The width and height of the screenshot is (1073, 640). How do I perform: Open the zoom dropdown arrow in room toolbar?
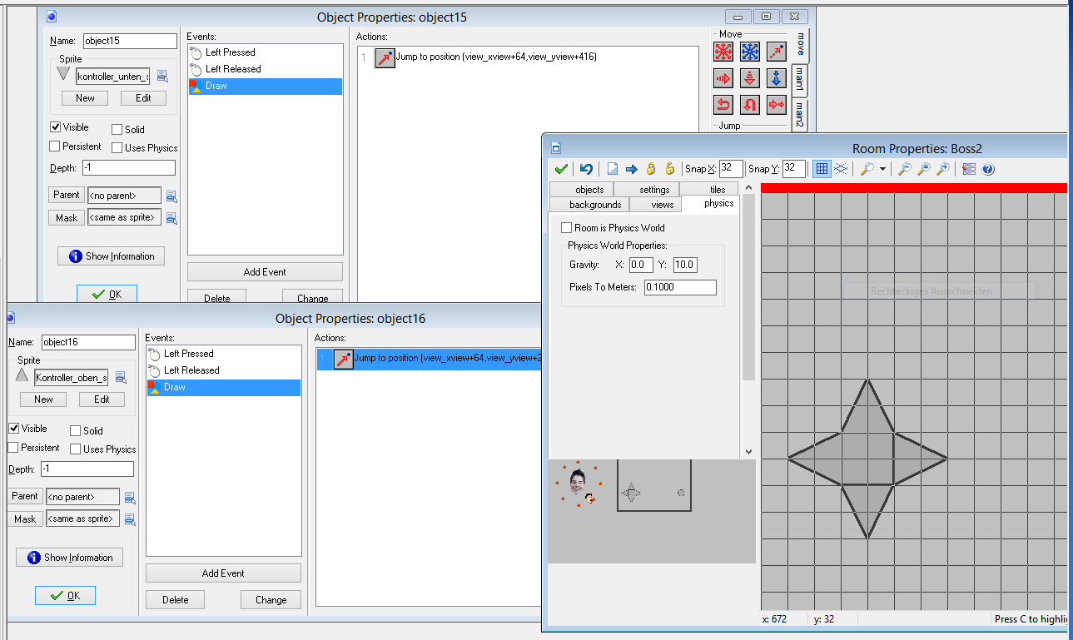tap(882, 170)
